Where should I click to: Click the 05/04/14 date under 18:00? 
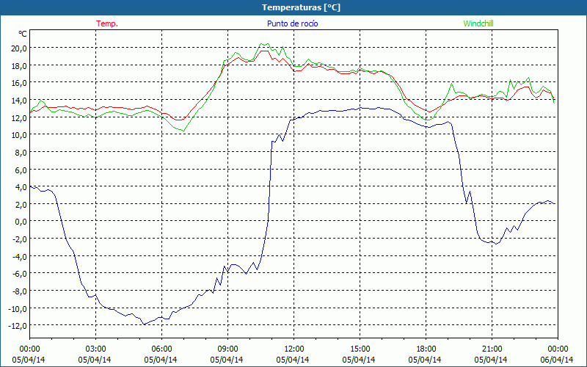425,360
